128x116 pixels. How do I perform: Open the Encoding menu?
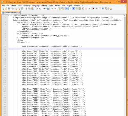pos(27,6)
